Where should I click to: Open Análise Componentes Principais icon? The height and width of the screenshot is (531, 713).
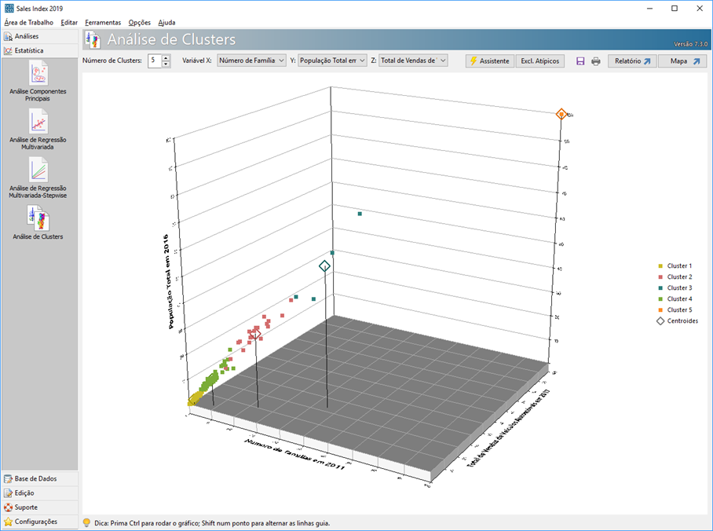coord(38,73)
